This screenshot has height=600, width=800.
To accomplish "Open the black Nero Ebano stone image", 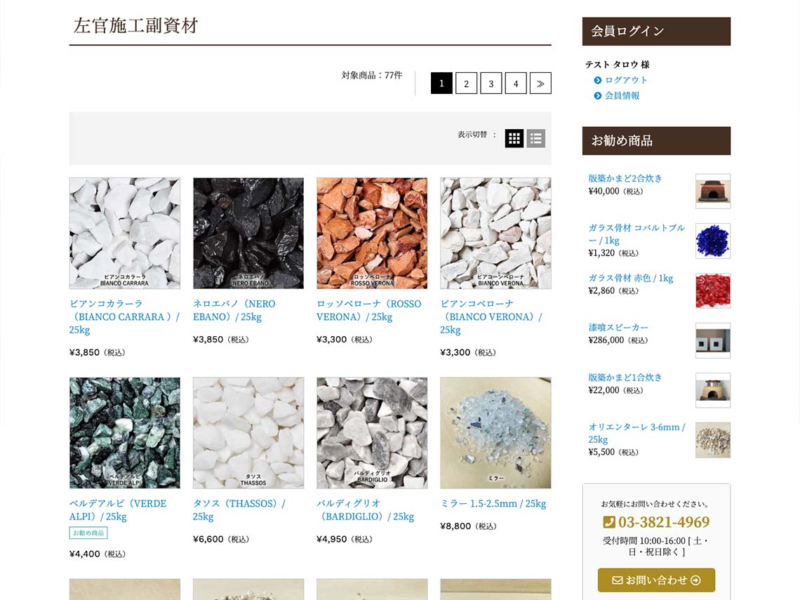I will (248, 233).
